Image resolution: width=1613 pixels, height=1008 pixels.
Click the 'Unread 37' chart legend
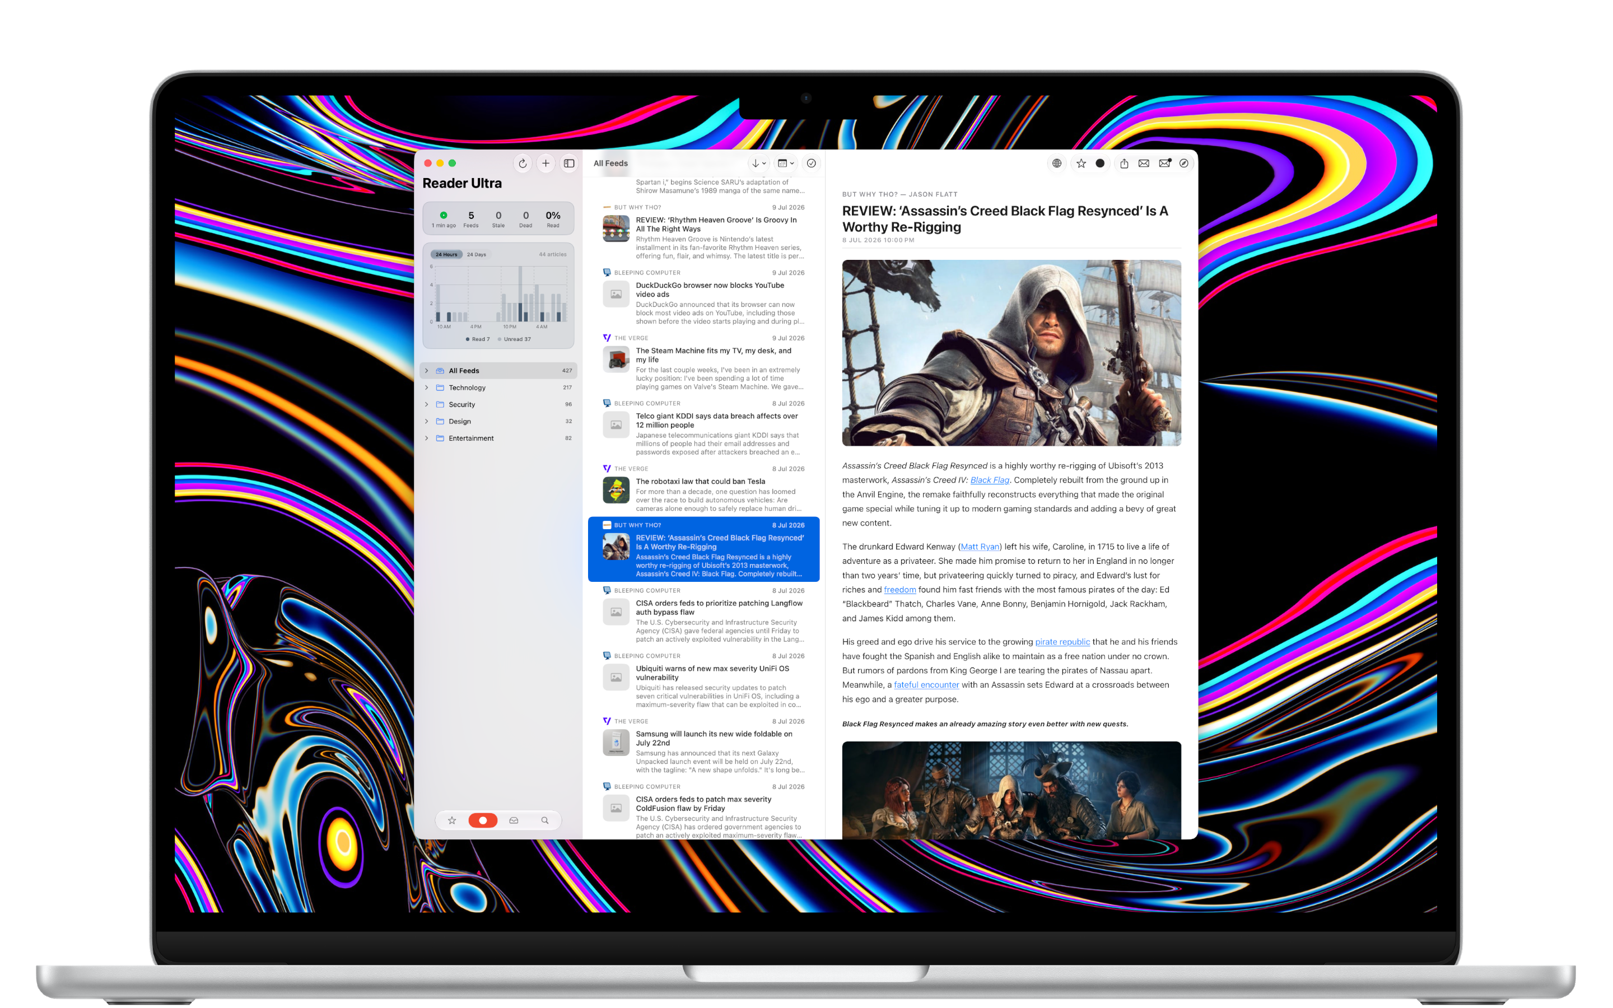click(x=515, y=339)
